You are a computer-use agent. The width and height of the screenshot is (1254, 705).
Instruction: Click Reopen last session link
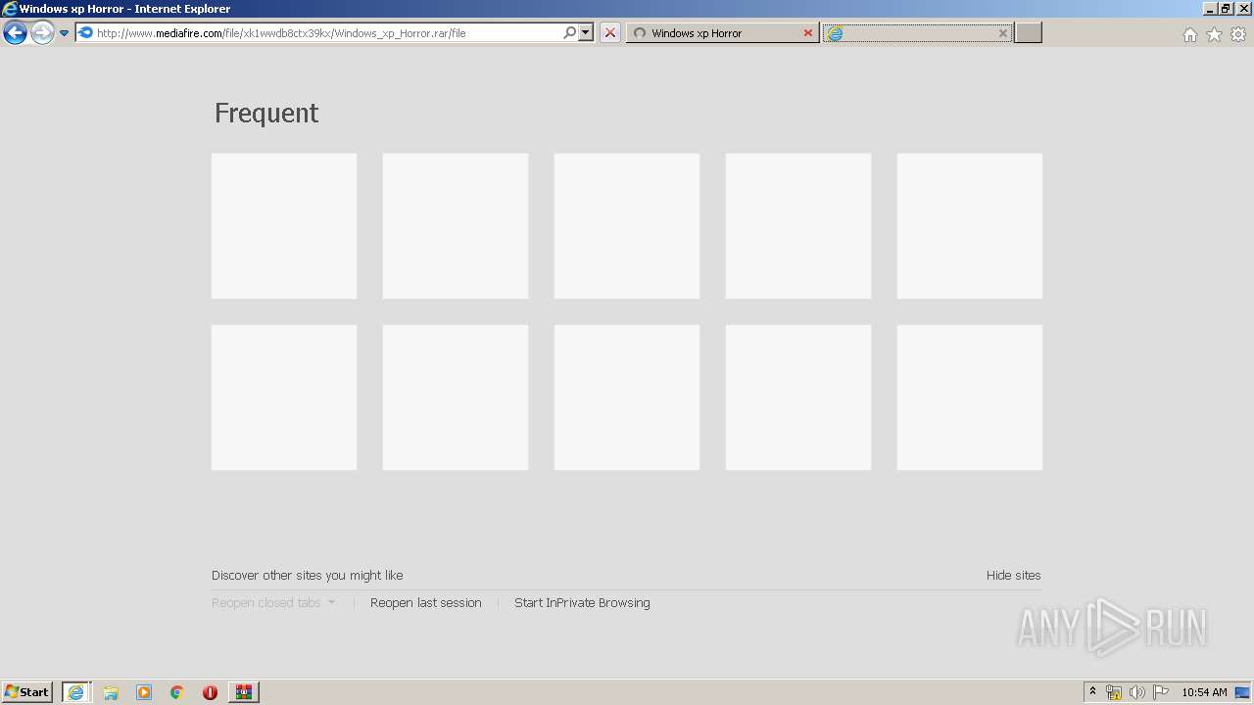pyautogui.click(x=426, y=603)
